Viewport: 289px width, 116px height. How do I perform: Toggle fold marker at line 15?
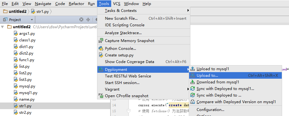point(128,111)
